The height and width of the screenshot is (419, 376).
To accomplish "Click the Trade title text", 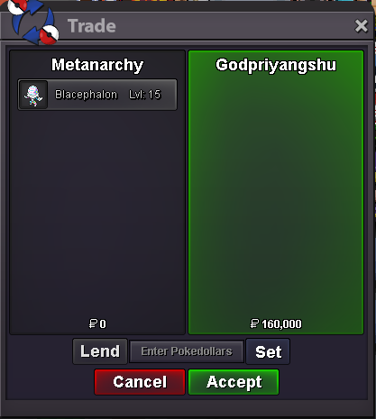I will [92, 26].
